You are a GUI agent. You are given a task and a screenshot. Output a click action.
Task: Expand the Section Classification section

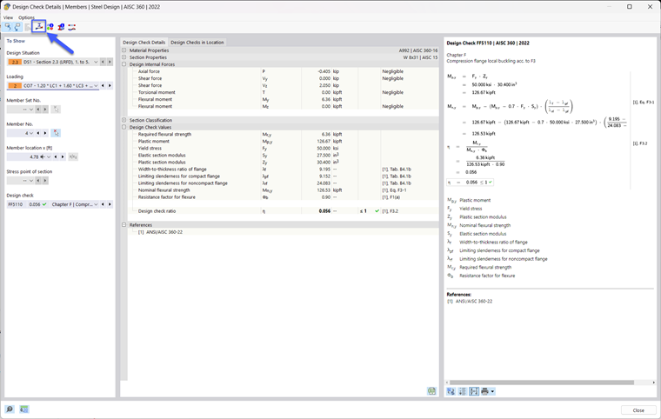coord(124,120)
